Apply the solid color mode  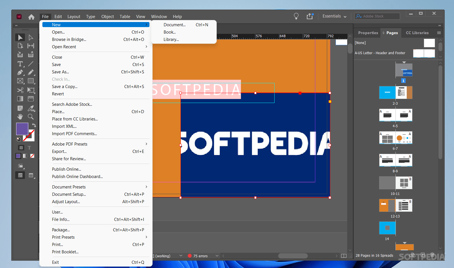(x=18, y=156)
